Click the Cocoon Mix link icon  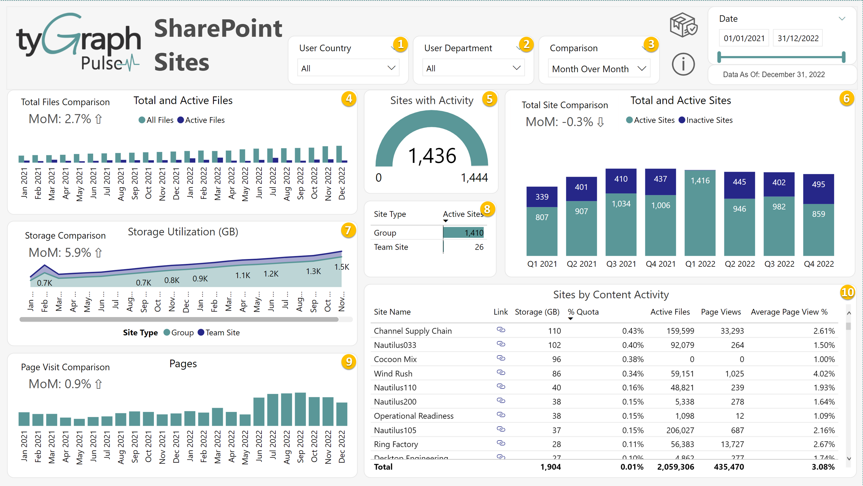pos(500,358)
